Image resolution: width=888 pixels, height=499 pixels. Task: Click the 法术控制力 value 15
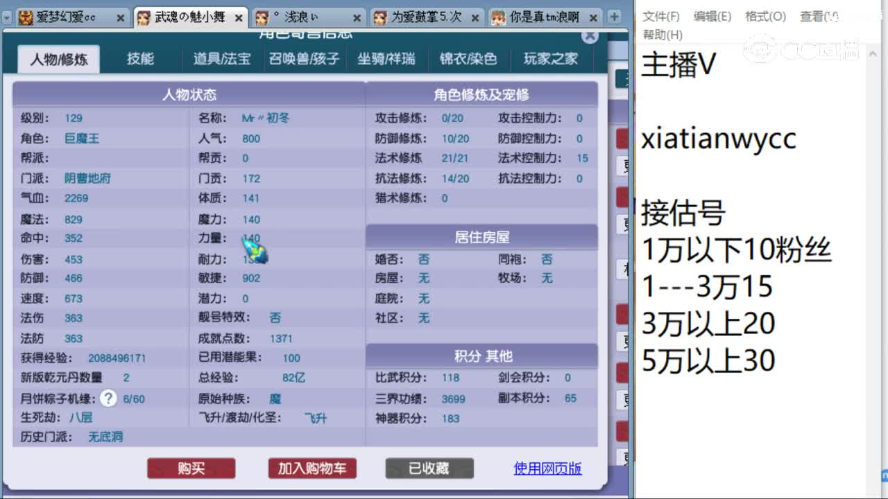(x=582, y=159)
